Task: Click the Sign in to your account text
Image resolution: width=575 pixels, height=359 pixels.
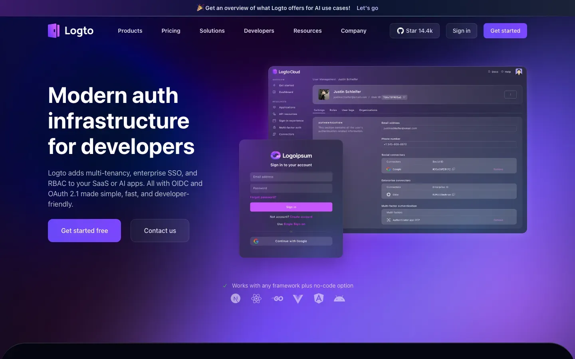Action: click(291, 165)
